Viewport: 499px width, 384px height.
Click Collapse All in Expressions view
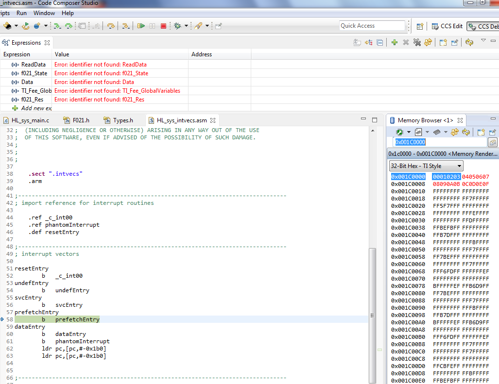[x=380, y=42]
